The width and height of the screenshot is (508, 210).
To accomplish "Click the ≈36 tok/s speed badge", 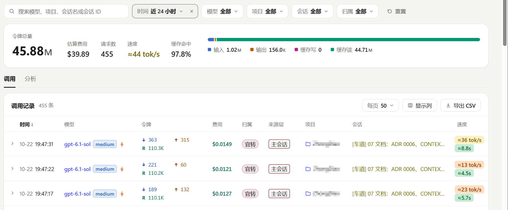I will tap(469, 140).
